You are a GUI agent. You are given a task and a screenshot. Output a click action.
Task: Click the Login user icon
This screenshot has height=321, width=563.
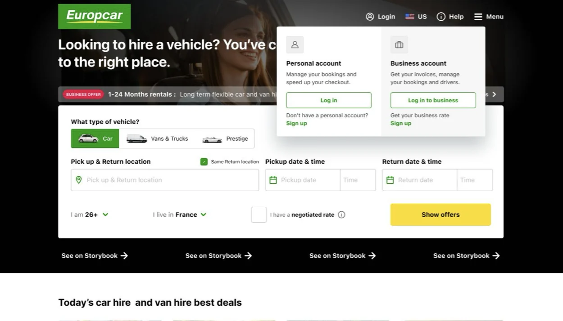click(370, 17)
